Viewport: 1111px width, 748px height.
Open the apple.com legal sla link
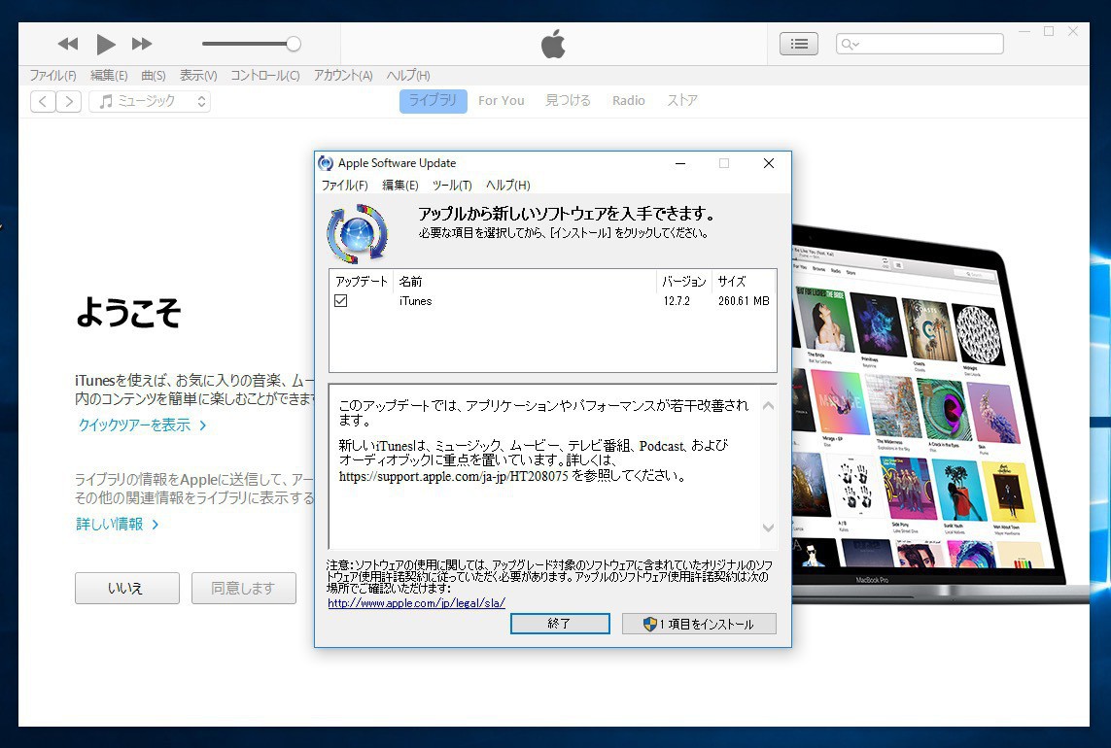(416, 603)
